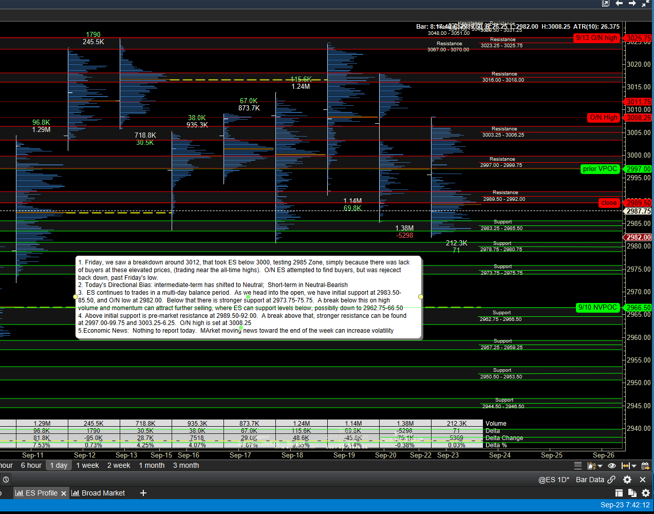The width and height of the screenshot is (654, 514).
Task: Open dropdown arrow beside add chart icon
Action: [600, 466]
